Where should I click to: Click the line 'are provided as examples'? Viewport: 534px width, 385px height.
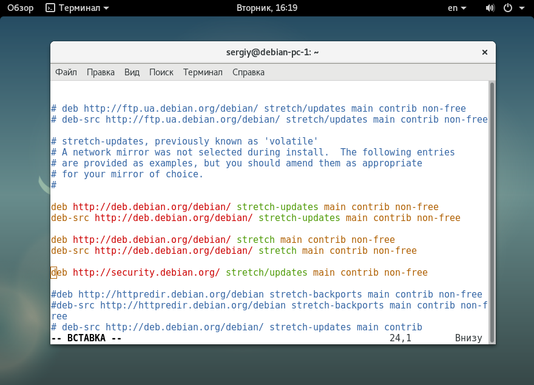tap(236, 163)
